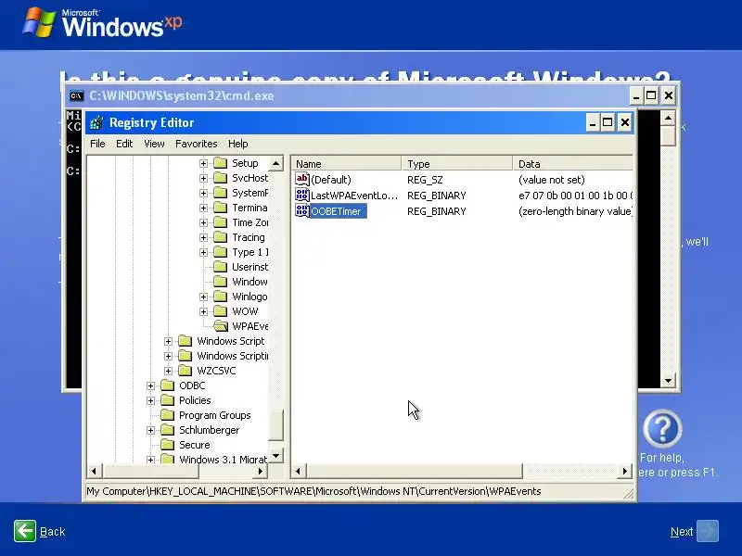Click the Userinst folder icon
The image size is (742, 556).
(221, 267)
